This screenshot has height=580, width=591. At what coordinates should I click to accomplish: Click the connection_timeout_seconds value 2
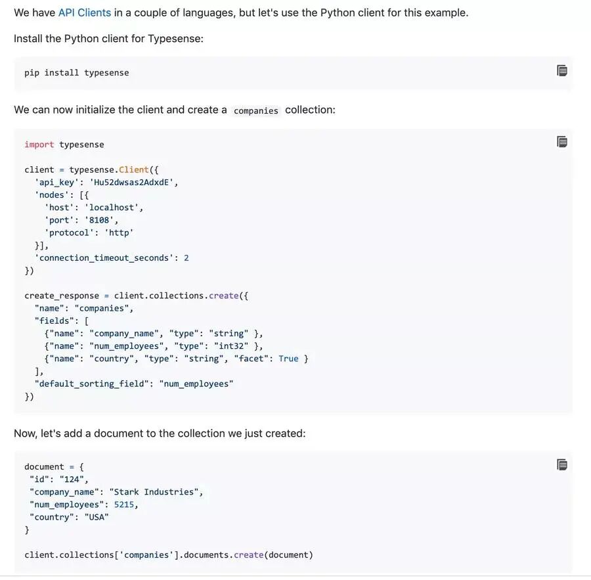point(186,258)
